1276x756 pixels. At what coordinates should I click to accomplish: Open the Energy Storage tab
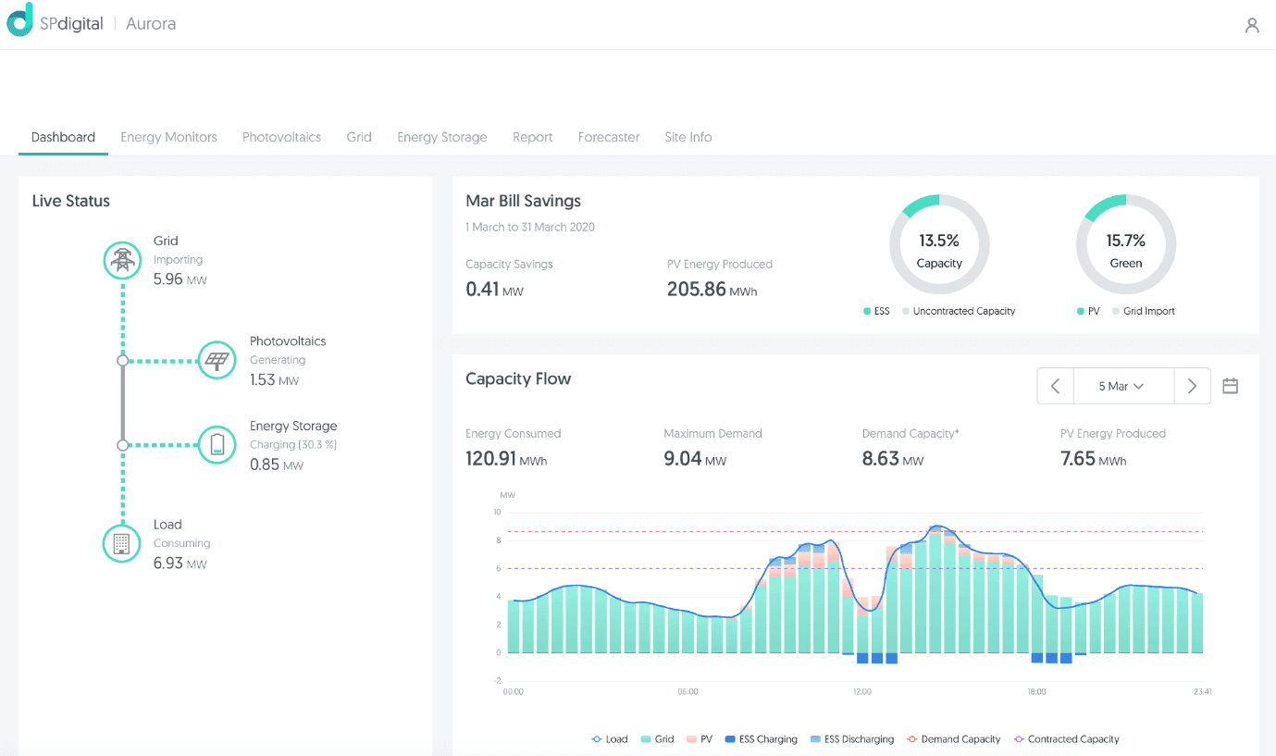point(441,137)
